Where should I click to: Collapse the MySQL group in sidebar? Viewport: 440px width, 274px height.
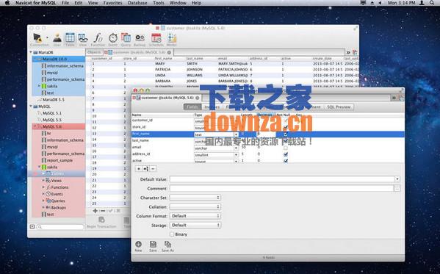(x=31, y=107)
